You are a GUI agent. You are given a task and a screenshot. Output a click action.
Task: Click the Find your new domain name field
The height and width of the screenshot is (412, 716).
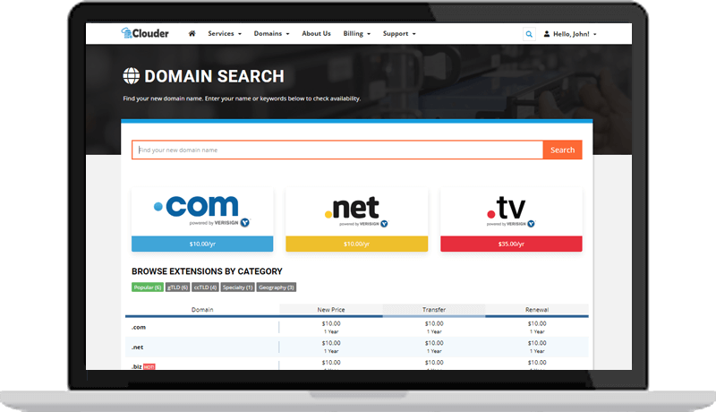337,150
